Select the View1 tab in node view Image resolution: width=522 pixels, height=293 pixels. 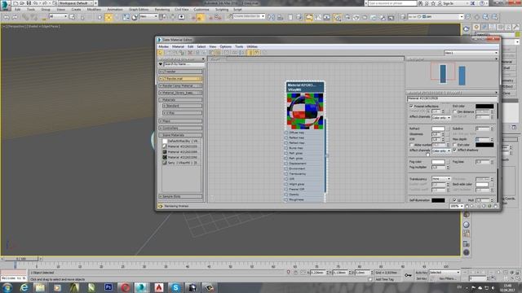tap(215, 59)
